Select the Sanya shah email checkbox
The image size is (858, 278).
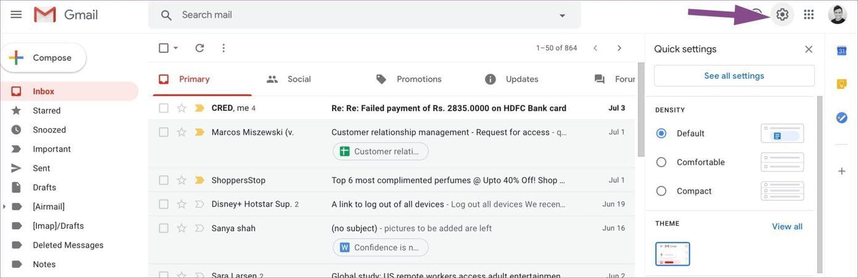coord(163,228)
